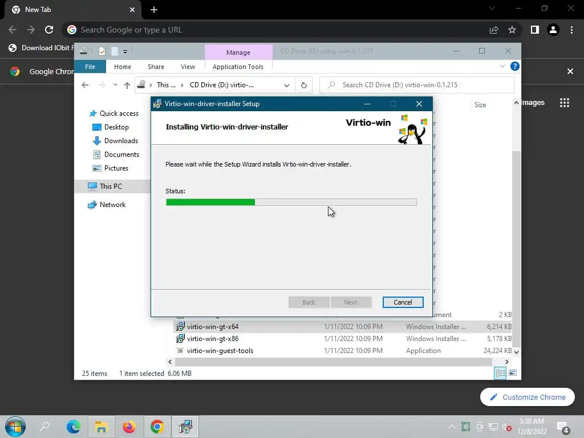Image resolution: width=584 pixels, height=438 pixels.
Task: Cancel the Virtio-win driver installation
Action: click(x=403, y=302)
